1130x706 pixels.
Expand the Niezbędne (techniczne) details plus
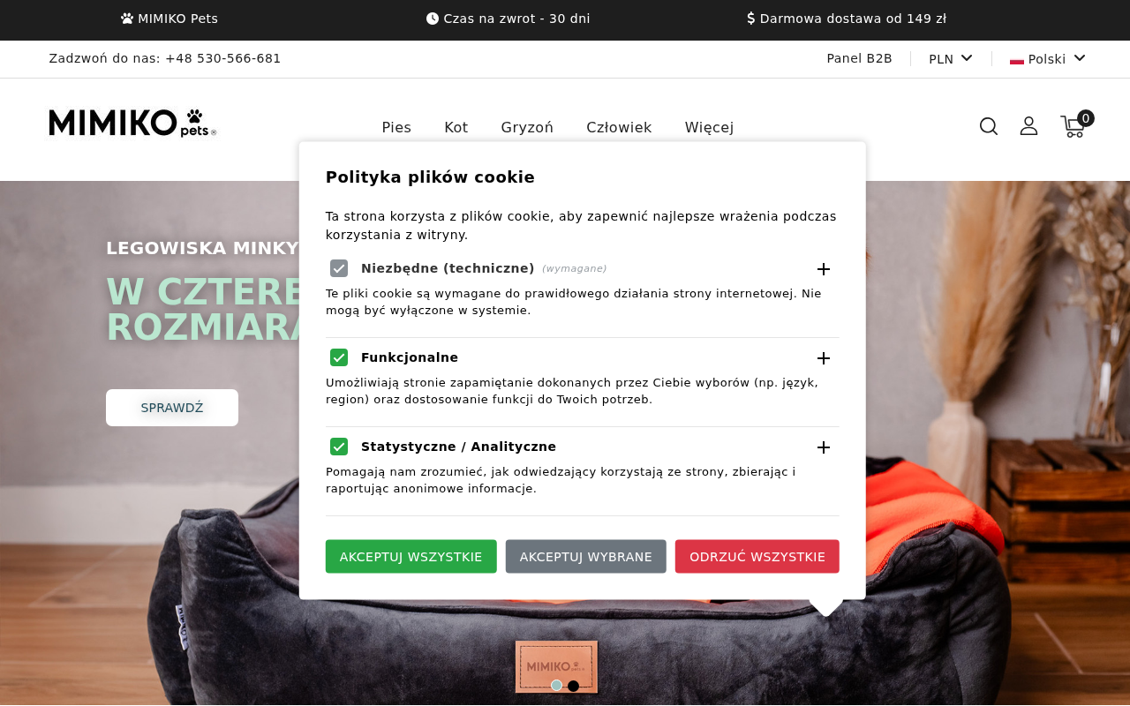pos(824,269)
